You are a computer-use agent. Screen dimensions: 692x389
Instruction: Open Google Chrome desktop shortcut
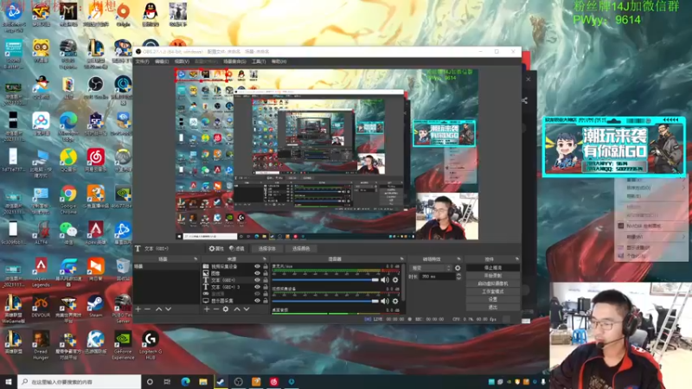click(x=68, y=199)
